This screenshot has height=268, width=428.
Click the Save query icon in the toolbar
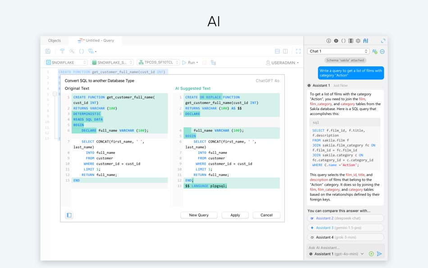48,51
